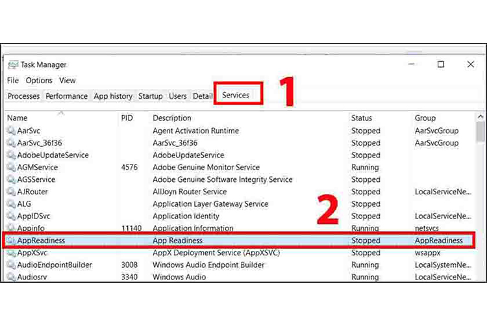
Task: Select the AarSvc service name
Action: (x=29, y=131)
